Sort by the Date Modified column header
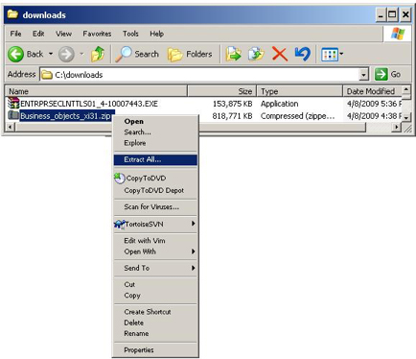Viewport: 416px width, 359px height. [x=372, y=91]
